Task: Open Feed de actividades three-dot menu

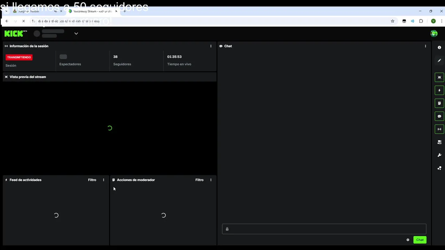Action: click(103, 180)
